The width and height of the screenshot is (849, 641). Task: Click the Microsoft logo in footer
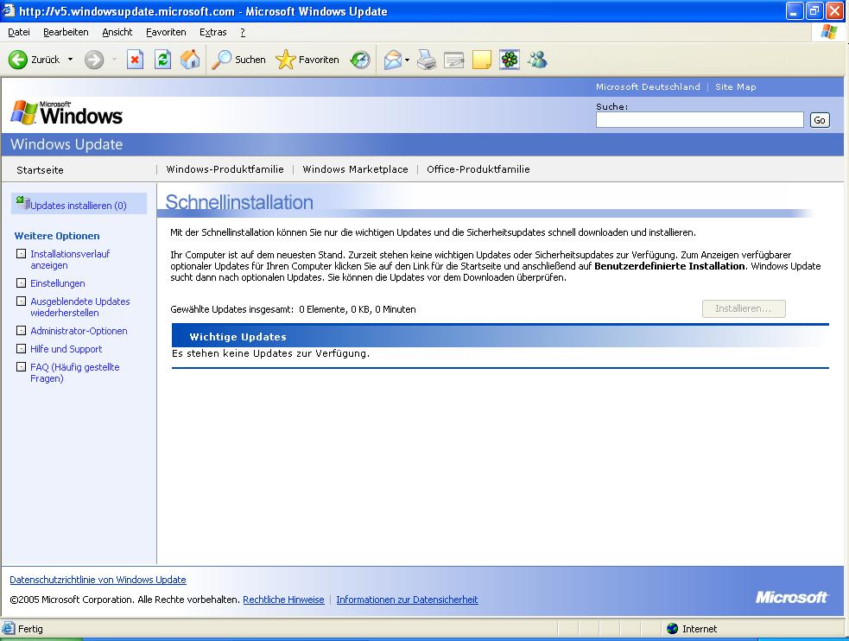tap(791, 597)
